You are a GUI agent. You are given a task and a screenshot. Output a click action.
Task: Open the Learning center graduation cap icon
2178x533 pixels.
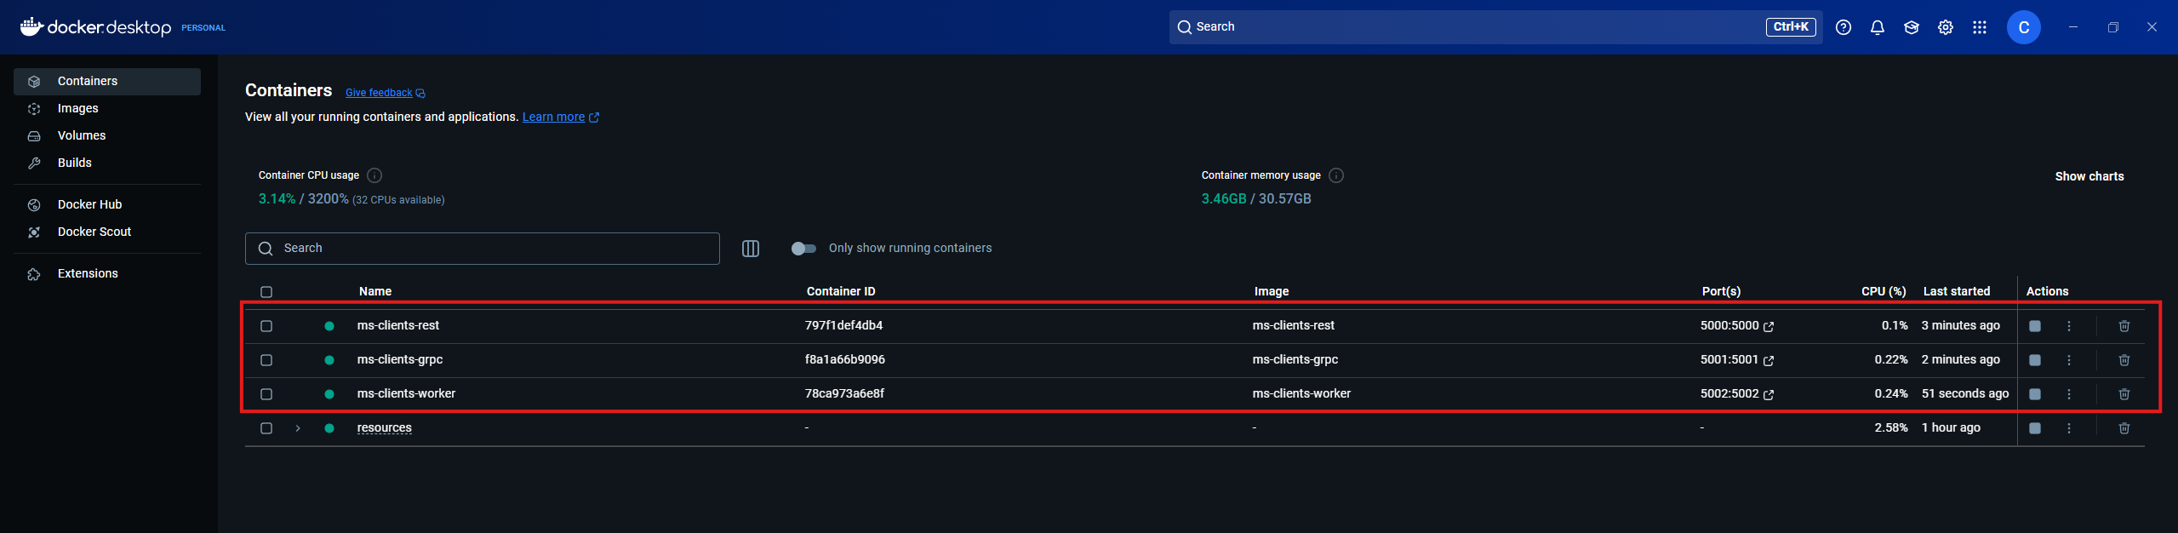click(1912, 27)
